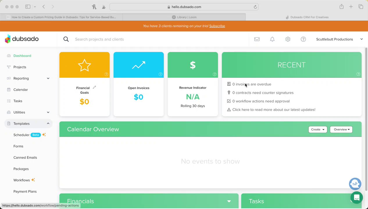
Task: Click 0 workflow actions need approval
Action: (x=261, y=101)
